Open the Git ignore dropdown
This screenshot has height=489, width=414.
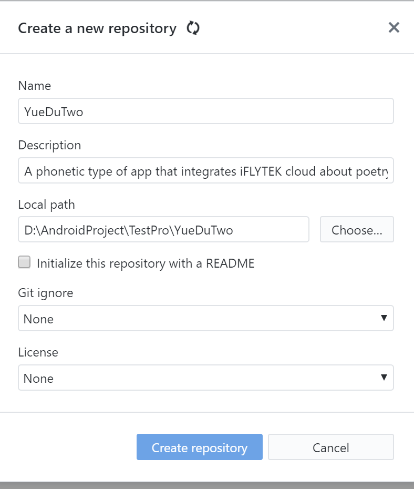[x=206, y=318]
